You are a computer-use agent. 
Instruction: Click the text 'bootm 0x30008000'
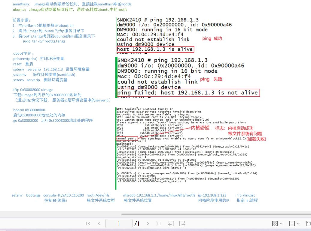(x=29, y=110)
